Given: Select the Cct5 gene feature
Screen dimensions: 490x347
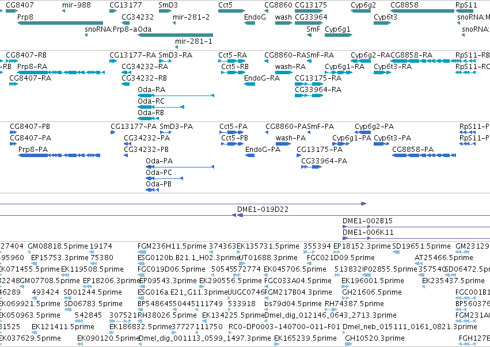Looking at the screenshot, I should click(231, 11).
